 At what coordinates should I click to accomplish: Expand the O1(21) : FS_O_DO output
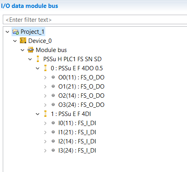45,87
